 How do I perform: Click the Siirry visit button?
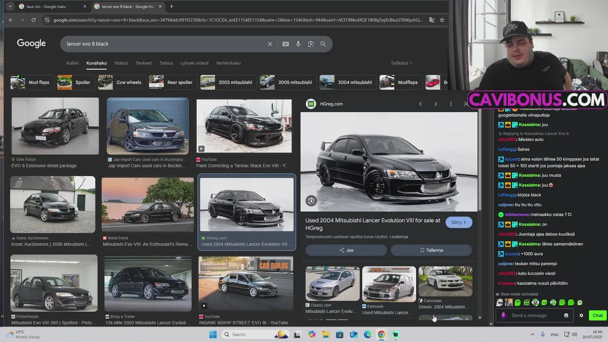tap(459, 222)
